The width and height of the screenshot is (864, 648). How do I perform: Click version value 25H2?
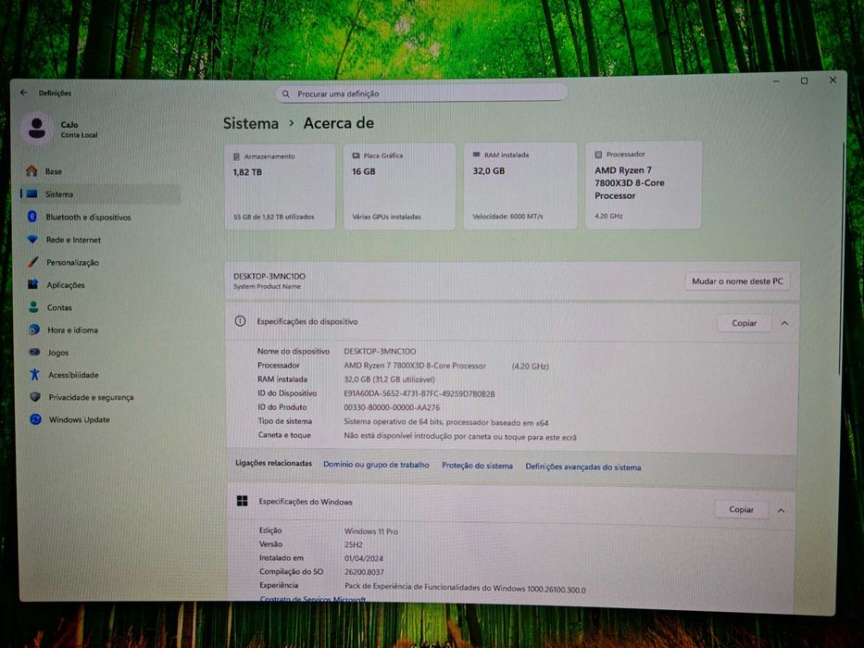click(354, 544)
